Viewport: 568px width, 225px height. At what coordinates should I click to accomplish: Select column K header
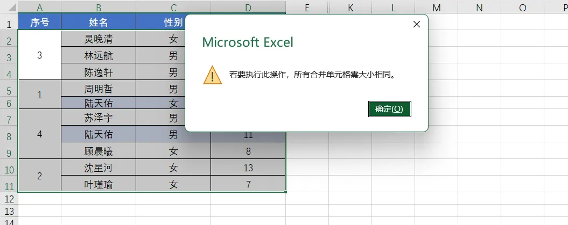[350, 8]
